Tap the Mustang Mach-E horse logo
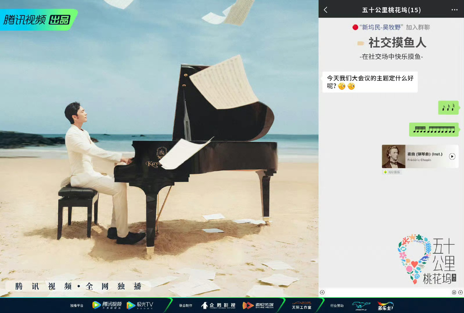 tap(361, 305)
